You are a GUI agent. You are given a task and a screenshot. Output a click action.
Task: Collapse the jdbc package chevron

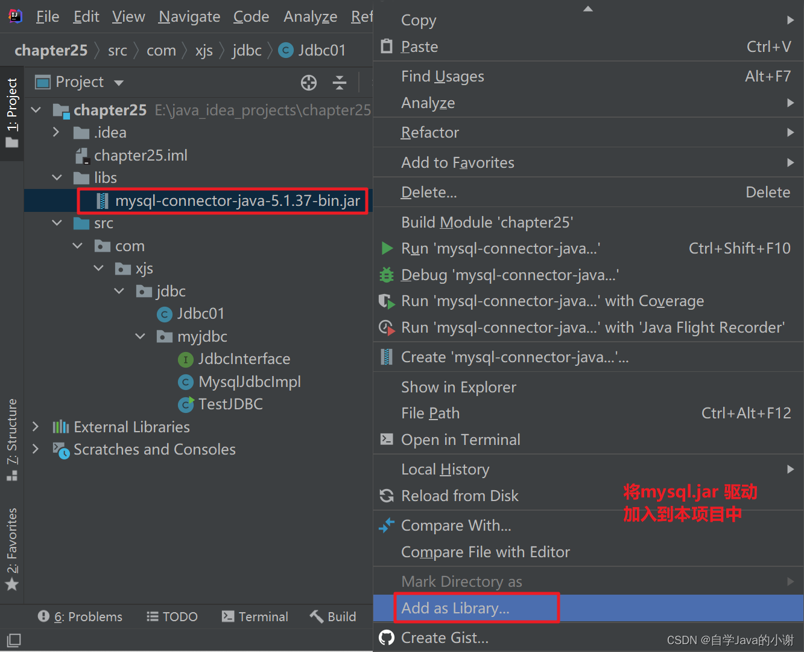(x=119, y=291)
